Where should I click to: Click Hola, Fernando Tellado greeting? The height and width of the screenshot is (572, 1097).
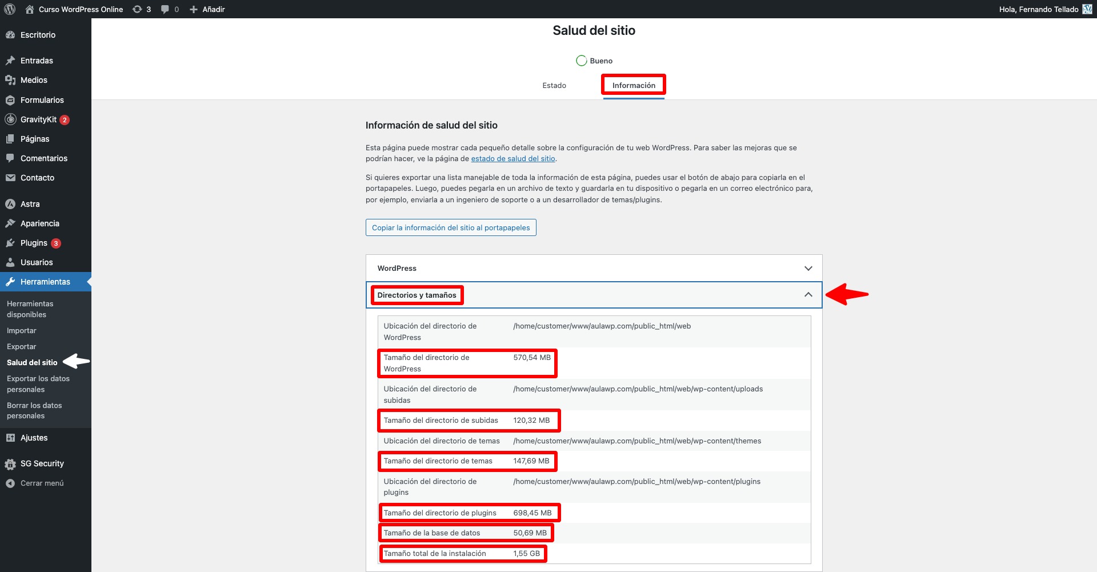coord(1039,9)
